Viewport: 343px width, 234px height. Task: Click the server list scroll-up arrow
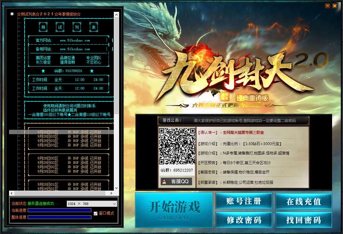pos(116,14)
